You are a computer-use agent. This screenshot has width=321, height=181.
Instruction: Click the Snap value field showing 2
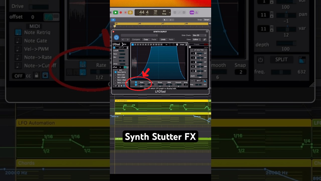[x=186, y=85]
